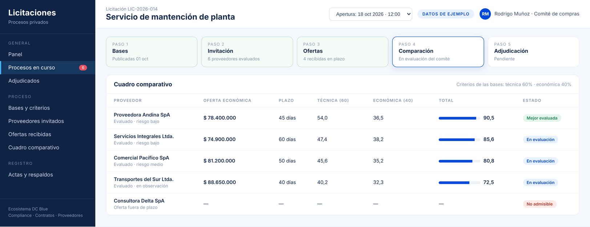Image resolution: width=590 pixels, height=227 pixels.
Task: Click the $ 88.650.000 offer amount
Action: click(x=219, y=182)
